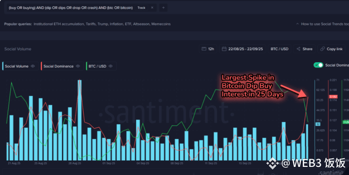Click the Share icon

298,49
